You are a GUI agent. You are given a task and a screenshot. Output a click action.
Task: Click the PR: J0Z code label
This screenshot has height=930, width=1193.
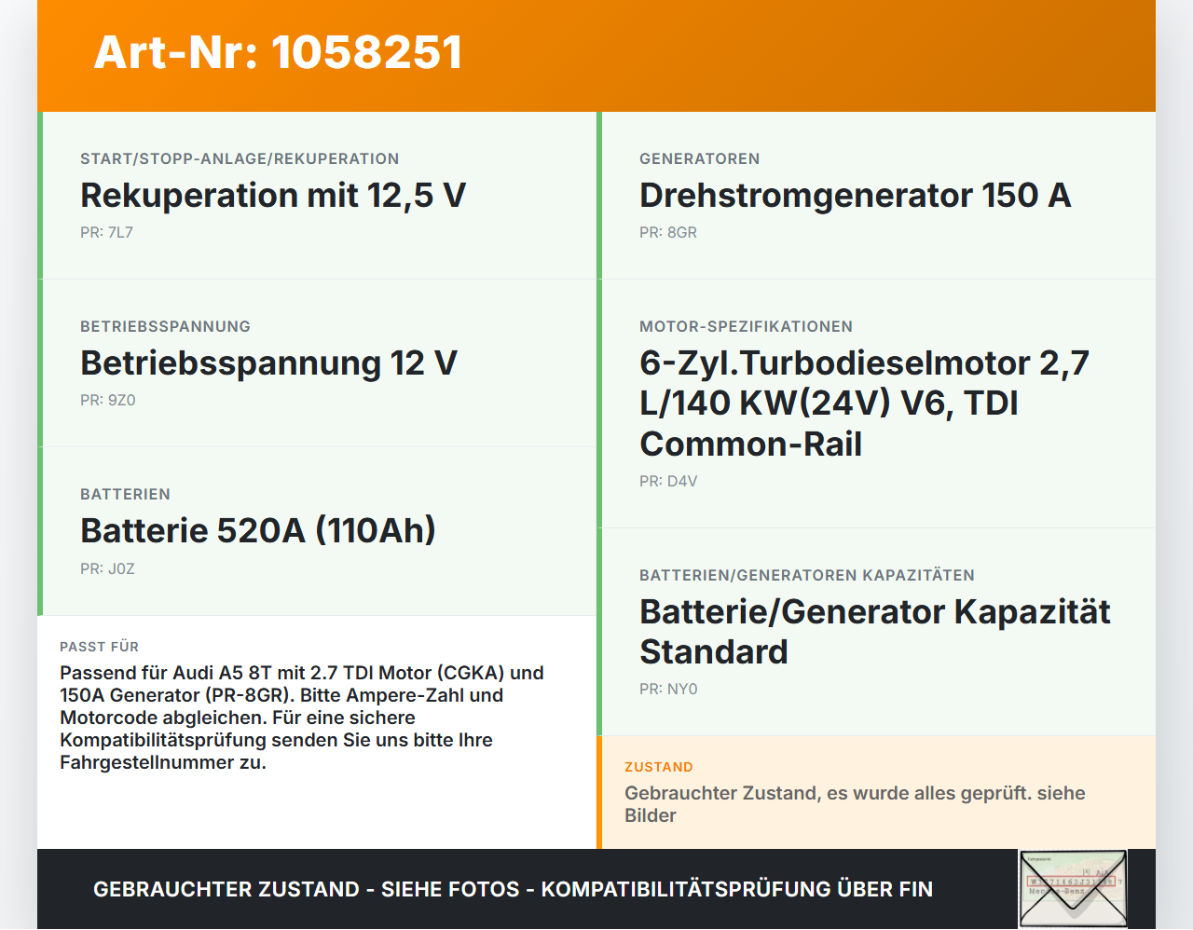click(107, 569)
